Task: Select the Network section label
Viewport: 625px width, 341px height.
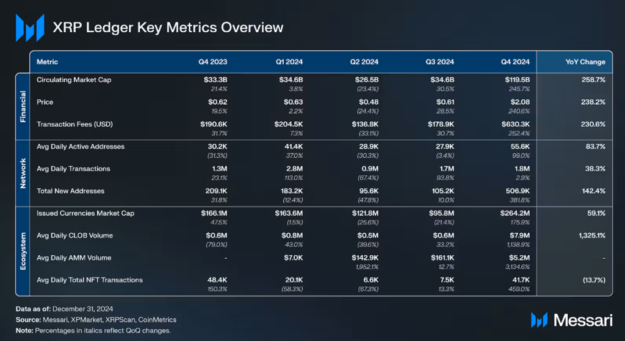Action: tap(23, 174)
